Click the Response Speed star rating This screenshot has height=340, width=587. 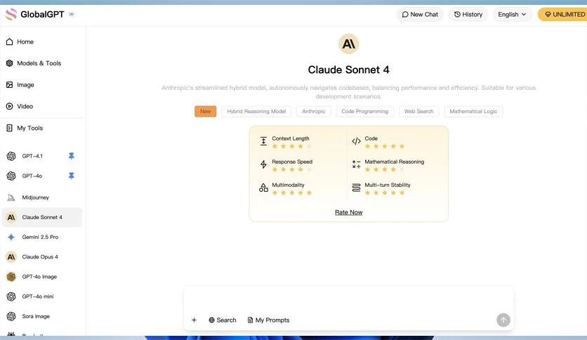click(x=292, y=169)
